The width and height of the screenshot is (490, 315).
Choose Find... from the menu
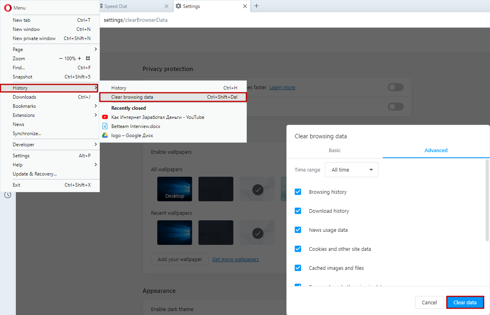[50, 68]
